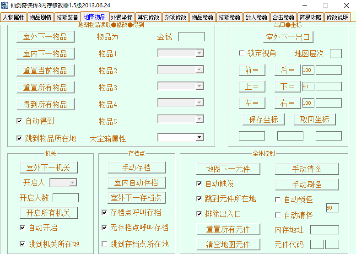Click the 保存坐标 button
The width and height of the screenshot is (356, 254).
tap(264, 119)
